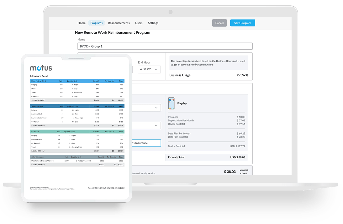Select the Estimate Total row

coord(206,157)
